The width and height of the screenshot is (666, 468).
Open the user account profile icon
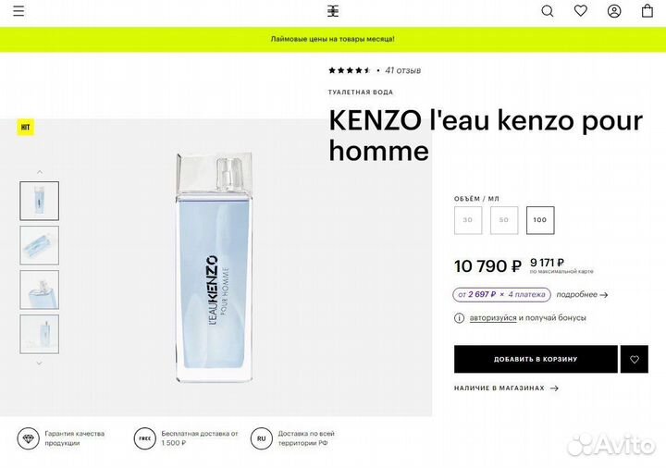[614, 11]
